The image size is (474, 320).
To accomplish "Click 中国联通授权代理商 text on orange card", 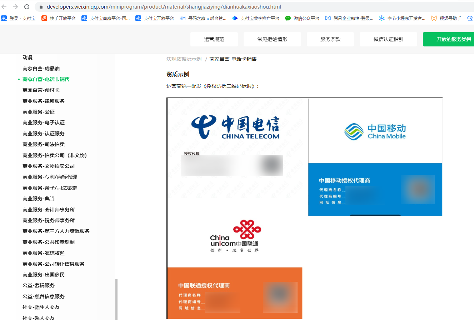I will point(204,286).
